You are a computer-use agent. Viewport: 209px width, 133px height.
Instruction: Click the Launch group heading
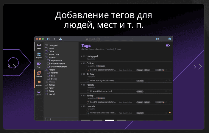[x=91, y=106]
